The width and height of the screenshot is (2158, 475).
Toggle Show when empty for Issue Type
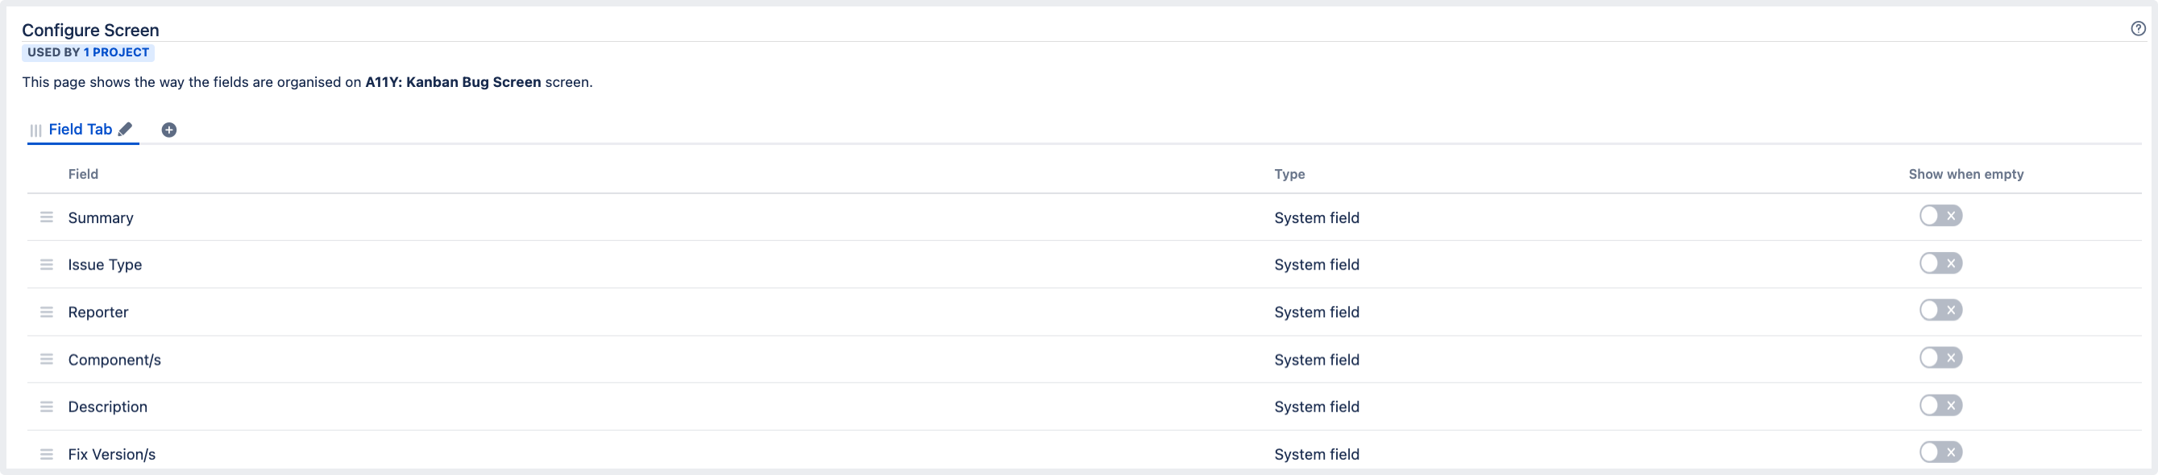coord(1941,263)
